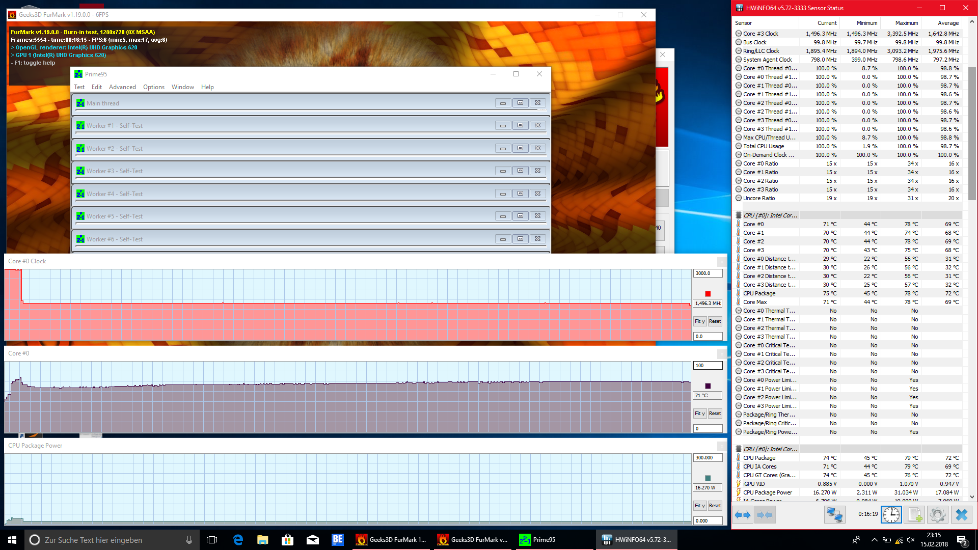Show hidden tray icons chevron
The height and width of the screenshot is (550, 978).
pyautogui.click(x=874, y=540)
